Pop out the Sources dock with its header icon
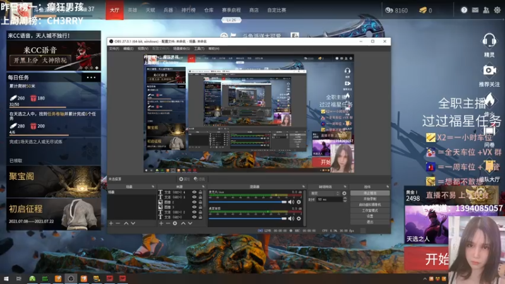This screenshot has width=505, height=284. [x=203, y=187]
